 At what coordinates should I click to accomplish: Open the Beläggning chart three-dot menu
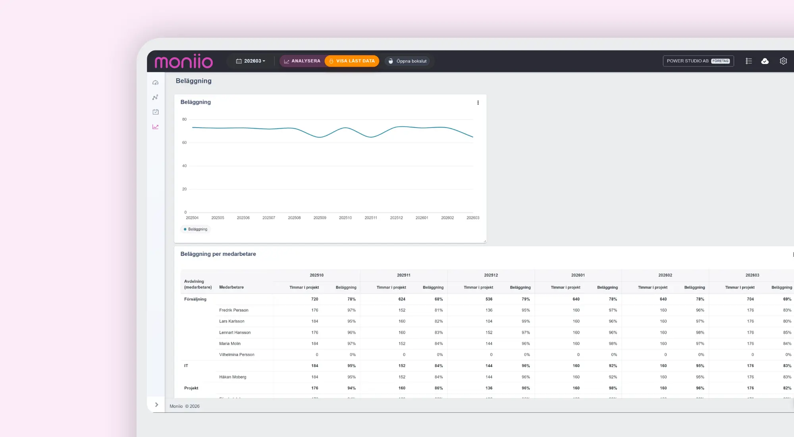click(478, 102)
